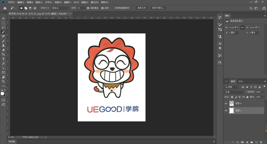Screen dimensions: 267x144
Task: Click the Home icon in options bar
Action: (5, 8)
